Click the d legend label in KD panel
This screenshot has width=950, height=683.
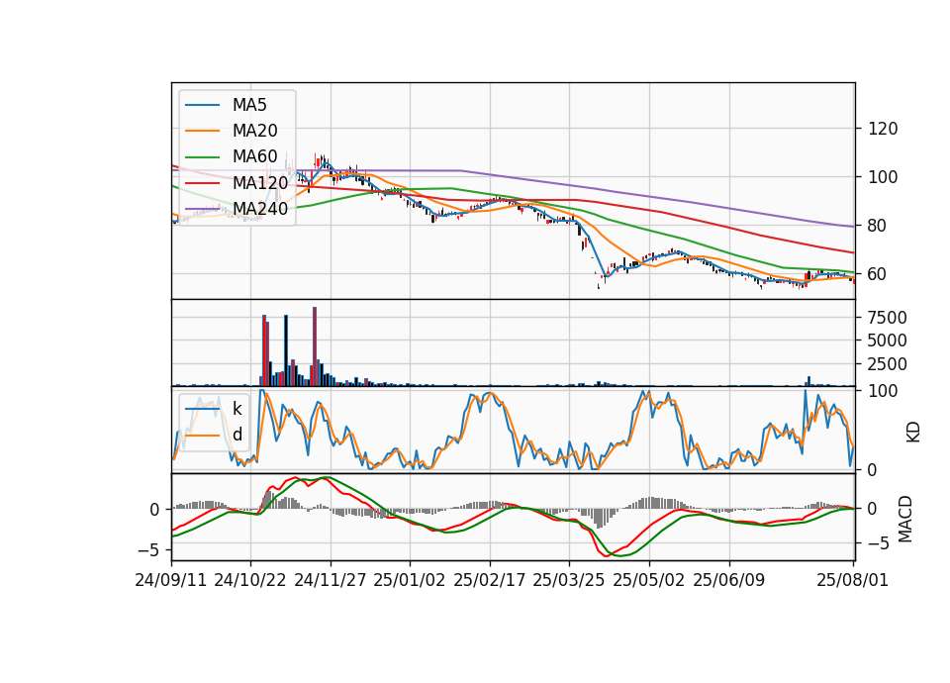point(237,435)
